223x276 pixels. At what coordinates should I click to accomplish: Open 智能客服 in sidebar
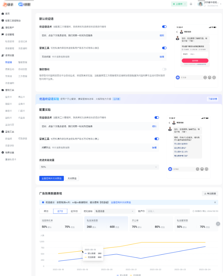(23, 62)
